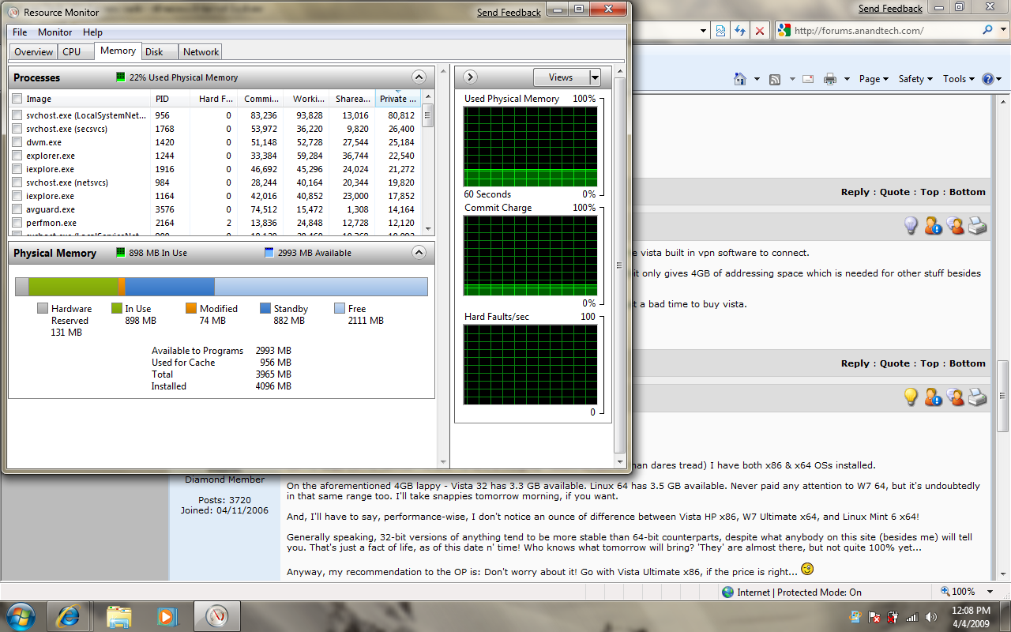Image resolution: width=1011 pixels, height=632 pixels.
Task: Click the volume speaker icon in tray
Action: pos(930,617)
